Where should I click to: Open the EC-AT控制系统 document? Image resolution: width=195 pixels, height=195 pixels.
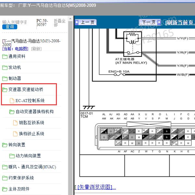(30, 101)
